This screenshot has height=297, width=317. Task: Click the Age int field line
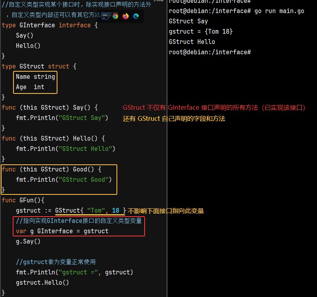pos(30,87)
